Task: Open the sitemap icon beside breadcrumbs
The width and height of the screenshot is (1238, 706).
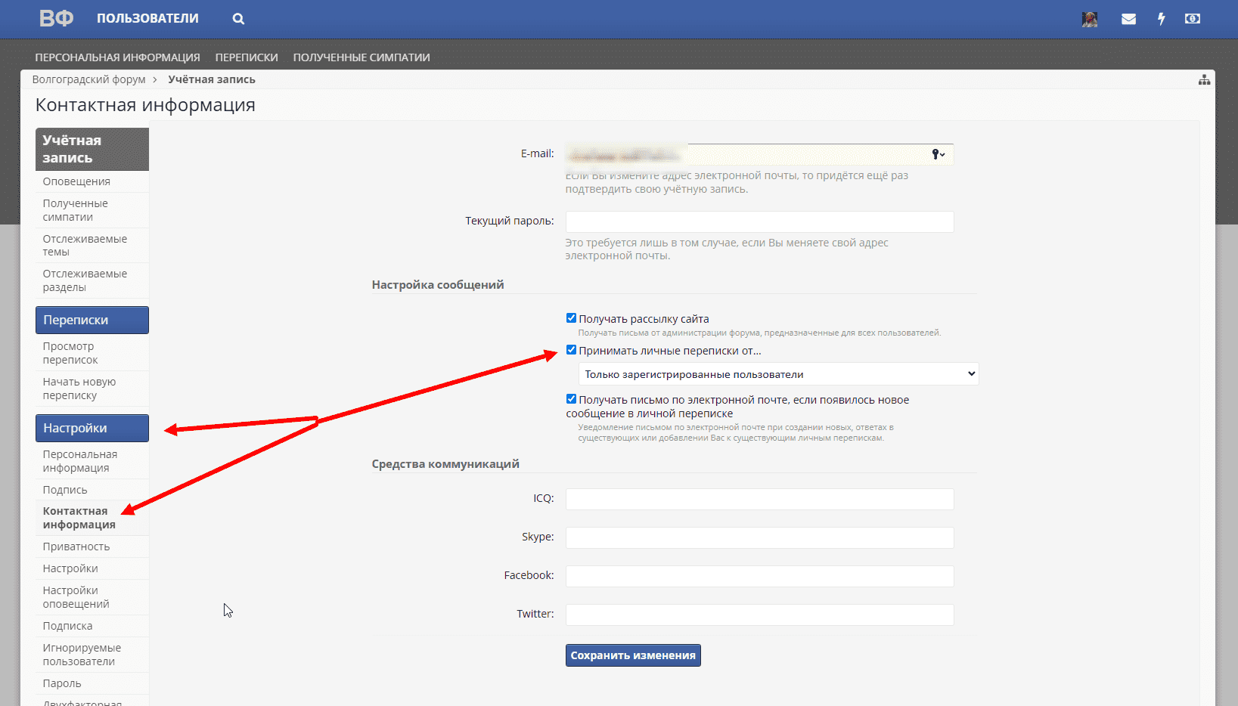Action: click(1204, 80)
